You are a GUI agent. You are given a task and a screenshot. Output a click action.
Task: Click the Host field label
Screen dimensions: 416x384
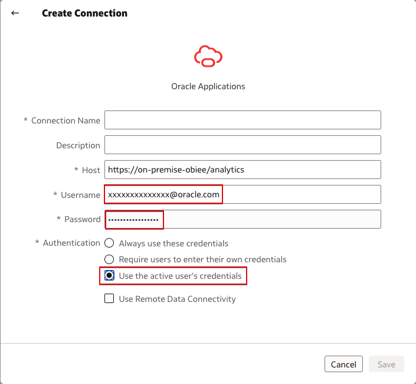91,170
